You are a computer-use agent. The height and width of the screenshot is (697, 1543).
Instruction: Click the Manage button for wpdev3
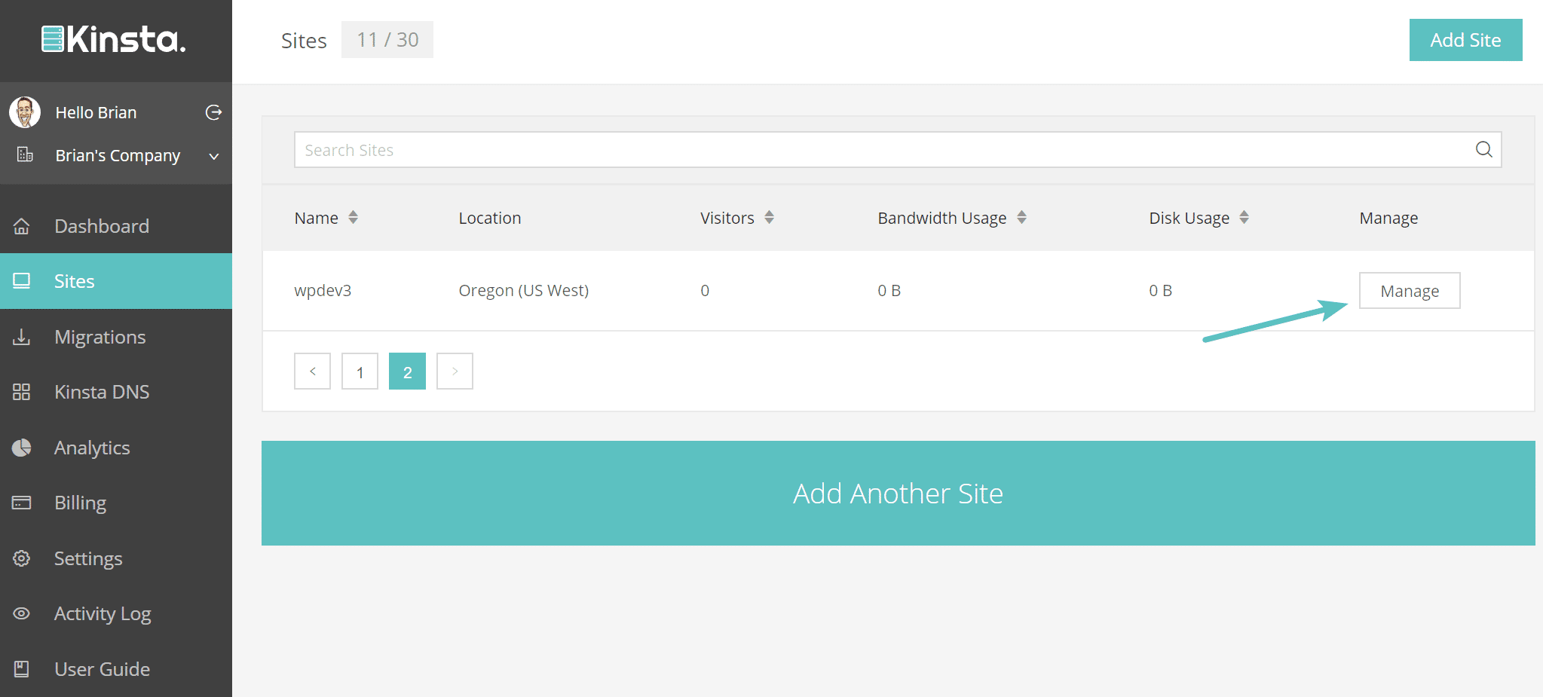point(1410,291)
